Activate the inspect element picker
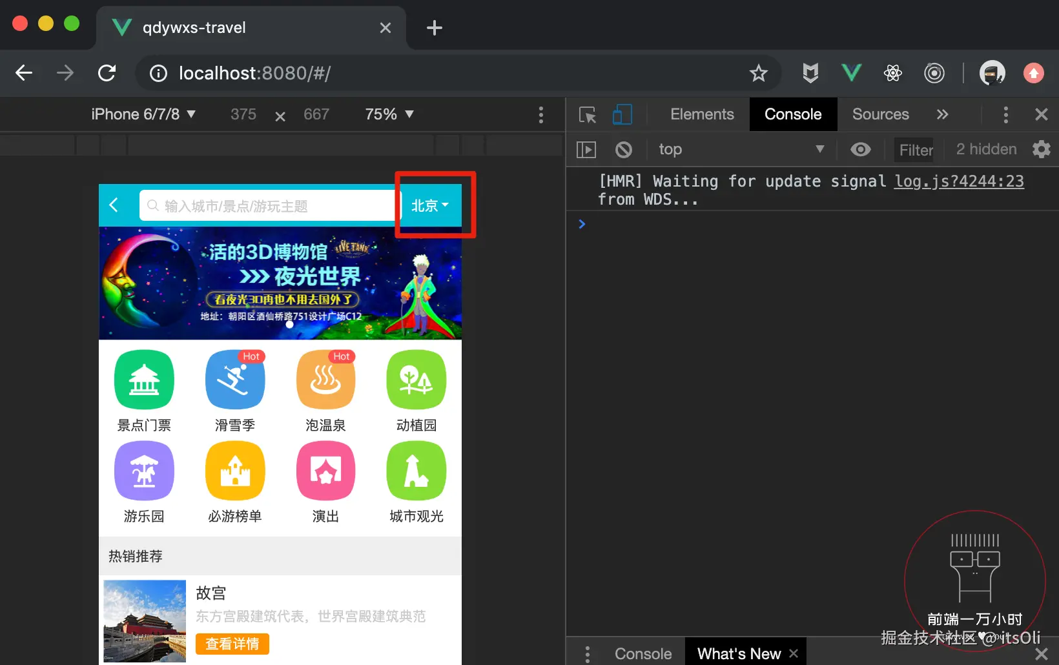The height and width of the screenshot is (665, 1059). [x=588, y=115]
